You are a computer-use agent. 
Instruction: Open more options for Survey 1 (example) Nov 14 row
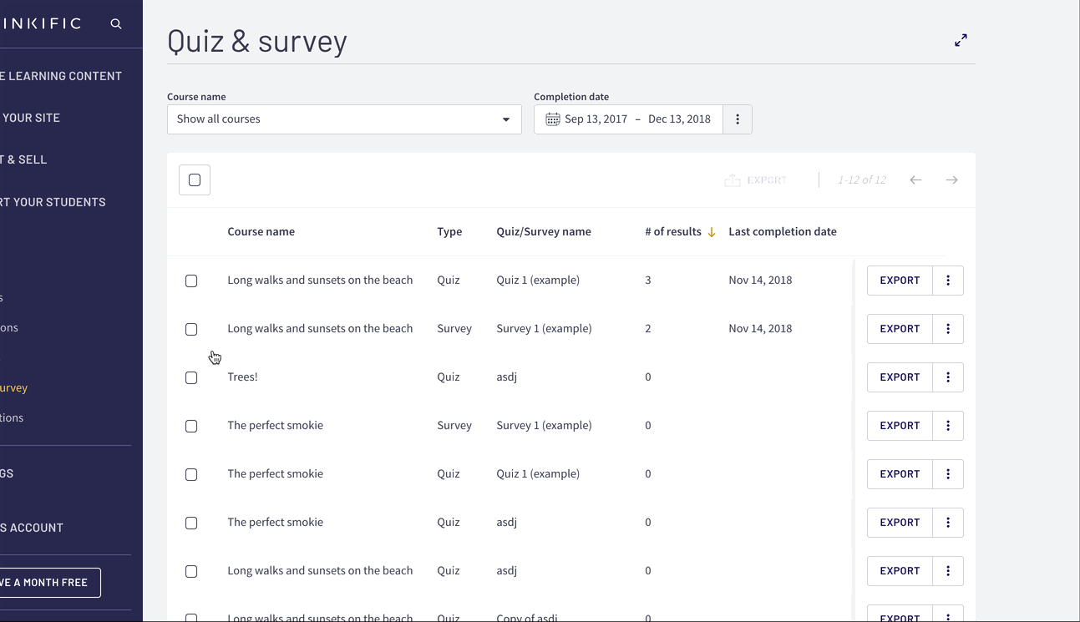coord(948,329)
